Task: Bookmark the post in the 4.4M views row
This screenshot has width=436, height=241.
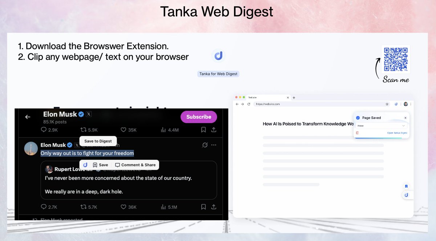Action: (203, 130)
